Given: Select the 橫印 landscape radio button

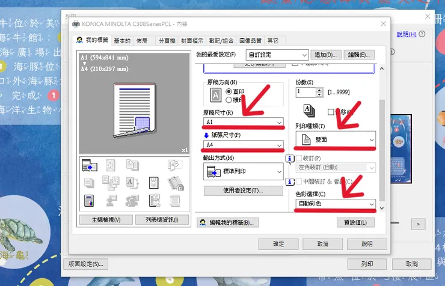Looking at the screenshot, I should 229,100.
